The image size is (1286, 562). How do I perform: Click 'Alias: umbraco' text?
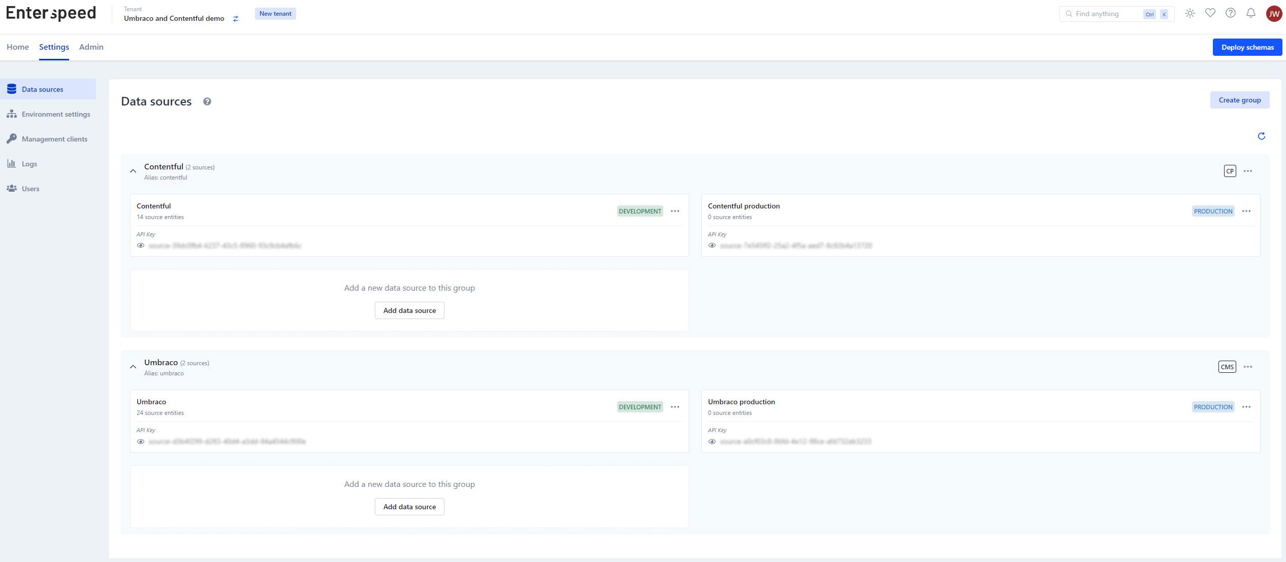(164, 373)
